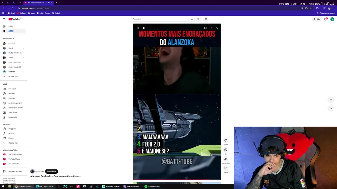Image resolution: width=337 pixels, height=189 pixels.
Task: Open YouTube Kids link
Action: click(x=13, y=164)
